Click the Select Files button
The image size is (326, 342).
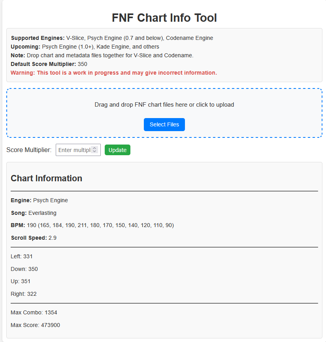tap(164, 124)
